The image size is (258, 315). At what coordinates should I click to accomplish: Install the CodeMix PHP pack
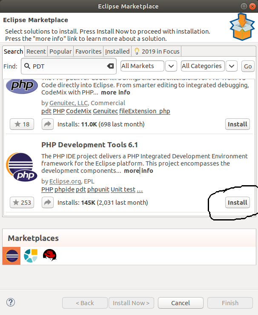[x=238, y=124]
